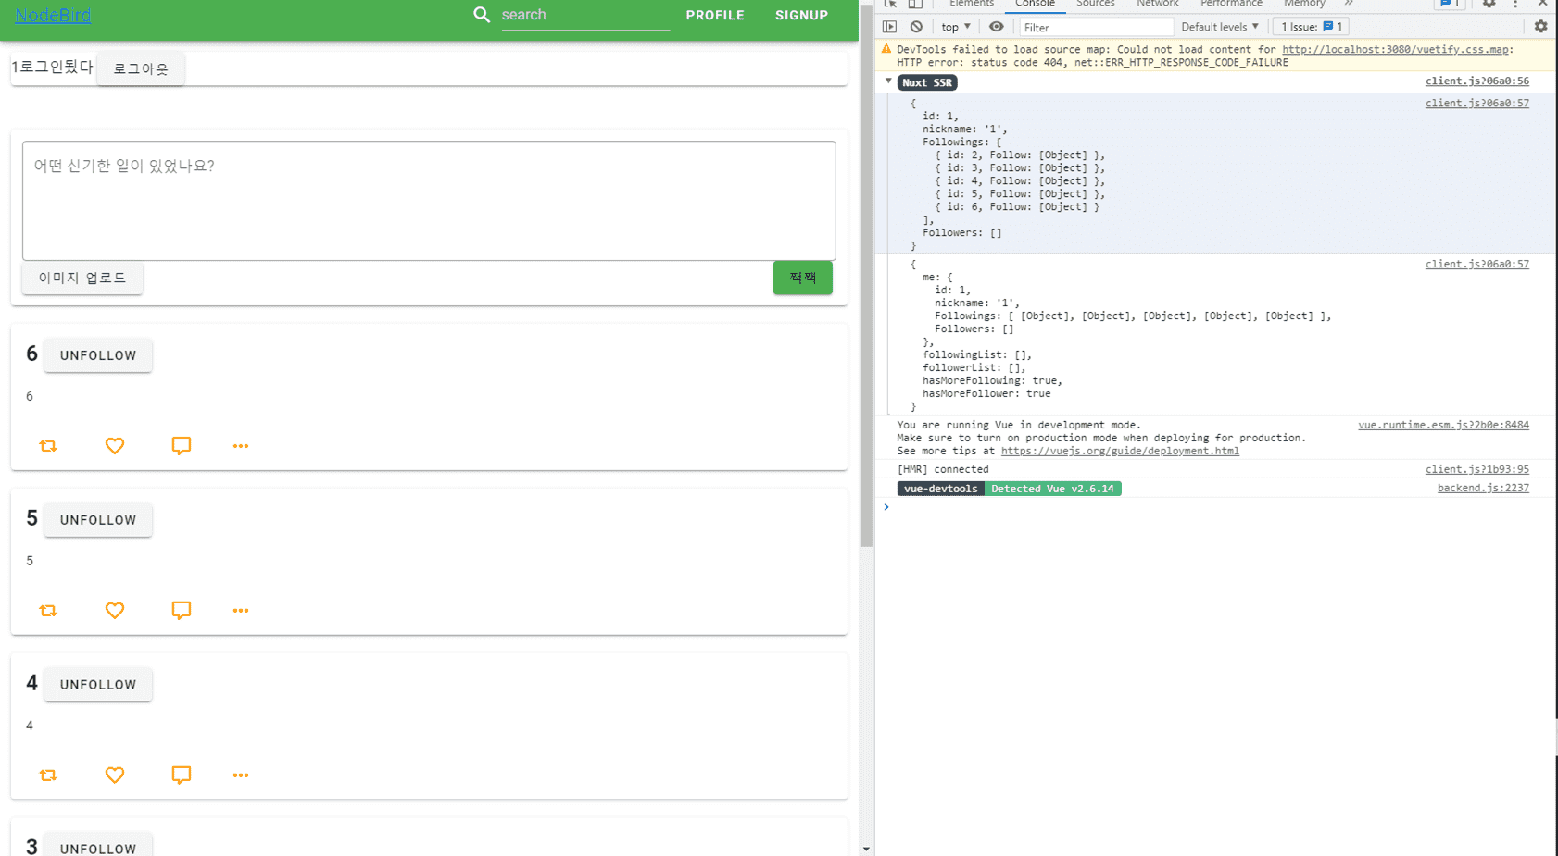Open the vue.runtime.esm.js source link

(x=1444, y=425)
